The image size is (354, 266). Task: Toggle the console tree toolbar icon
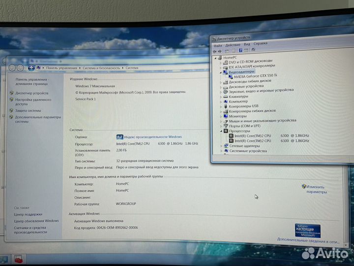(227, 51)
